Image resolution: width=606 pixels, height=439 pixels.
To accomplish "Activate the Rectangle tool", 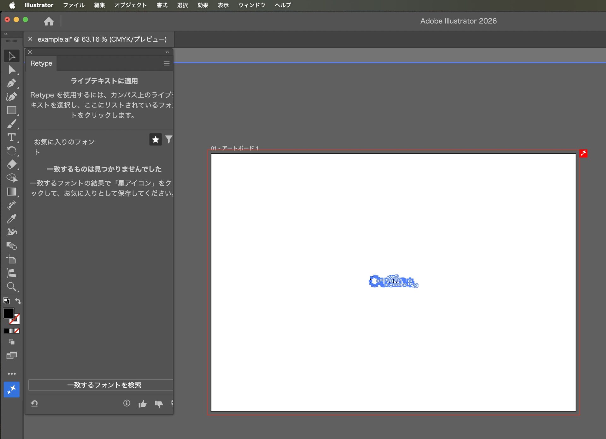I will tap(12, 110).
